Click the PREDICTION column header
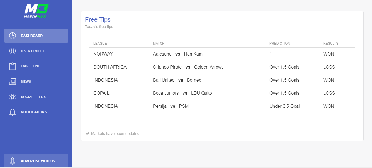 click(x=280, y=44)
